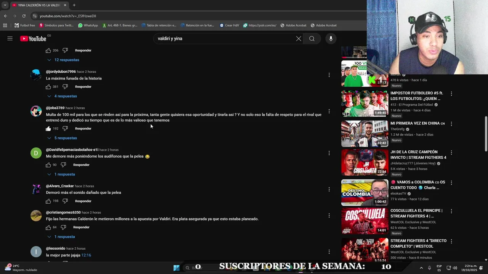Dislike the 'La máxima funada' comment

pyautogui.click(x=65, y=87)
